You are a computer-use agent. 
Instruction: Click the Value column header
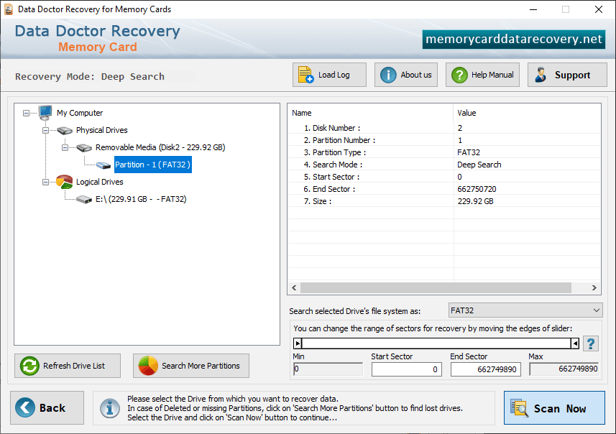click(x=527, y=113)
